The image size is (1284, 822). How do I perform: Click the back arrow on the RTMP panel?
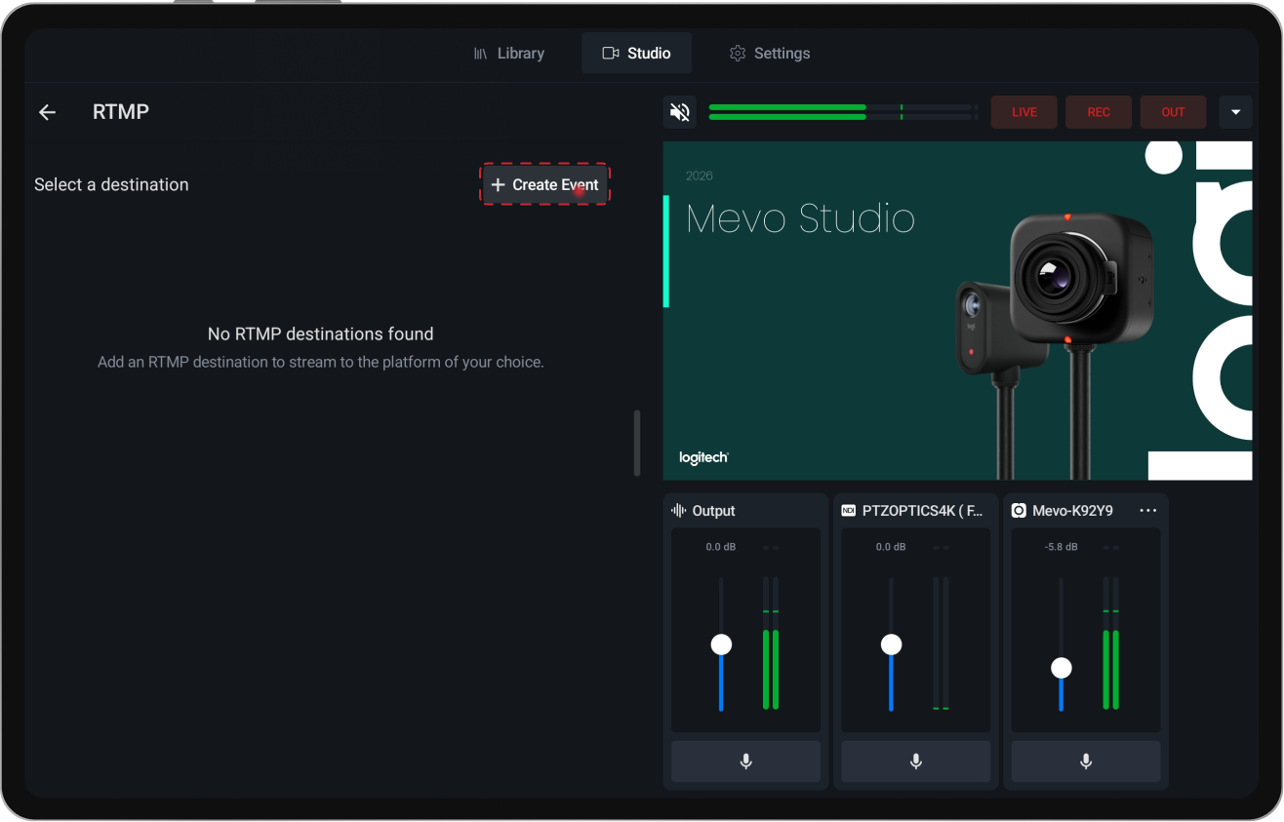47,112
